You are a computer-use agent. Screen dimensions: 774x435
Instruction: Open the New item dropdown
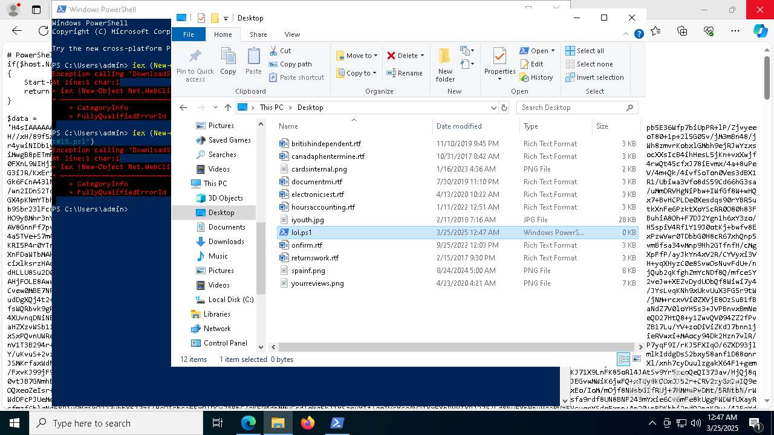point(467,51)
